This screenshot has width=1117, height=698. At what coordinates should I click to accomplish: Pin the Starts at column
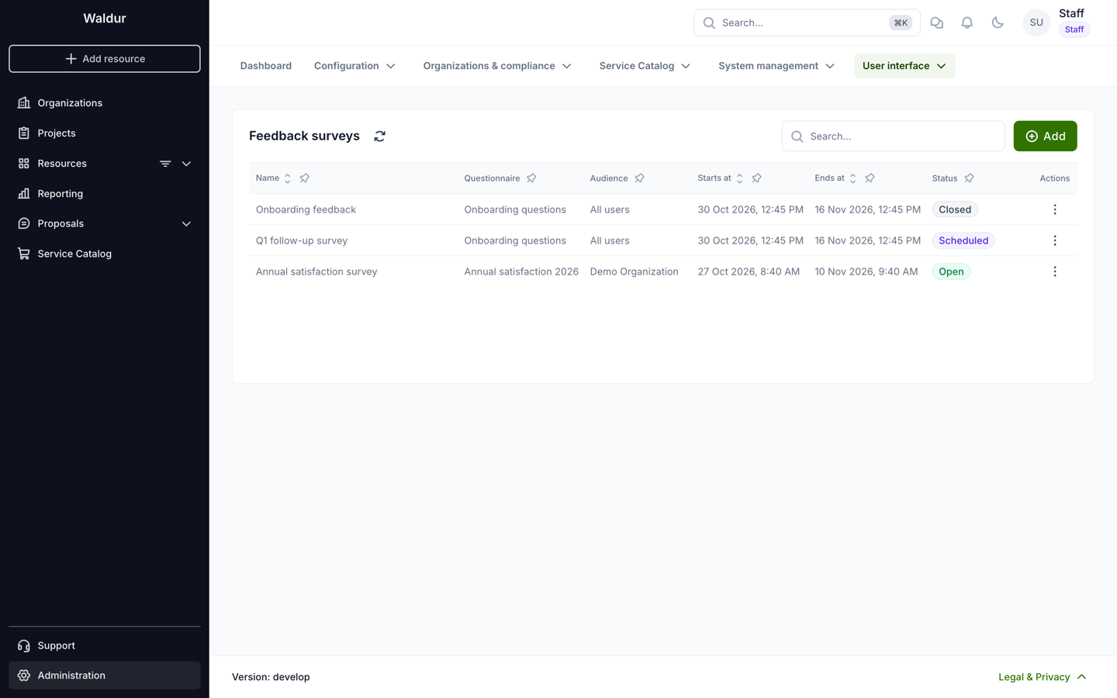[x=757, y=178]
